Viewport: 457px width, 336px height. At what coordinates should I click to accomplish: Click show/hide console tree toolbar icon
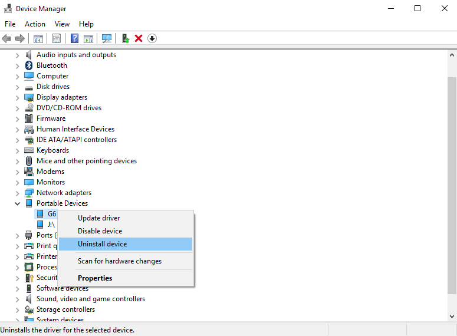38,38
